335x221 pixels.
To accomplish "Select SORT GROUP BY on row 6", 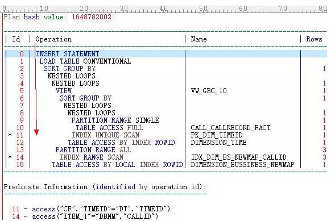I will [86, 98].
